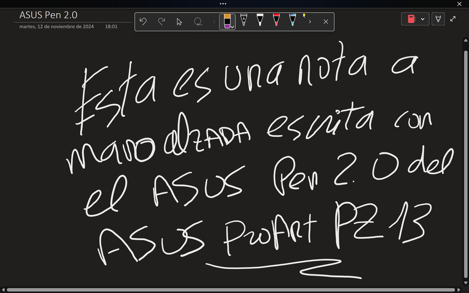The image size is (469, 293).
Task: Click the scroll right arrow
Action: click(x=459, y=290)
